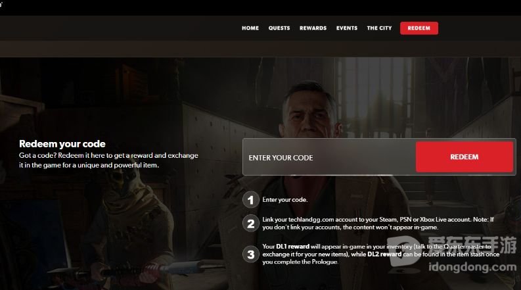Open the REWARDS nav item
Viewport: 521px width, 290px height.
click(313, 28)
